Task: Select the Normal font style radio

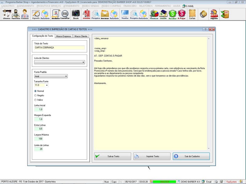Action: (35, 91)
